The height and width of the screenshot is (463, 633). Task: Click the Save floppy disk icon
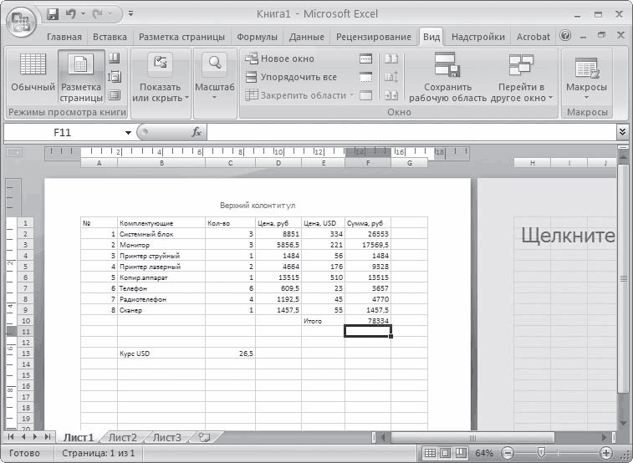coord(53,14)
